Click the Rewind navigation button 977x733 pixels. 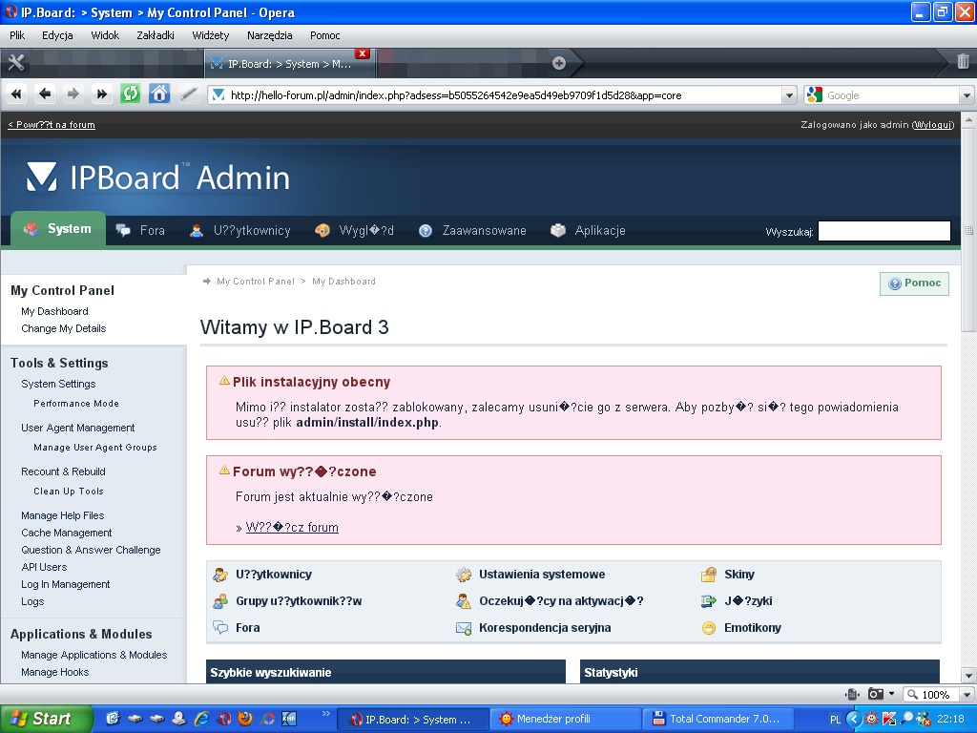[16, 94]
